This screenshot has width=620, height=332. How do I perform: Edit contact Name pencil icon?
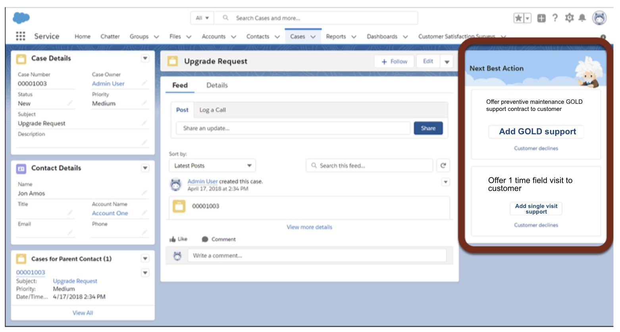pos(144,193)
